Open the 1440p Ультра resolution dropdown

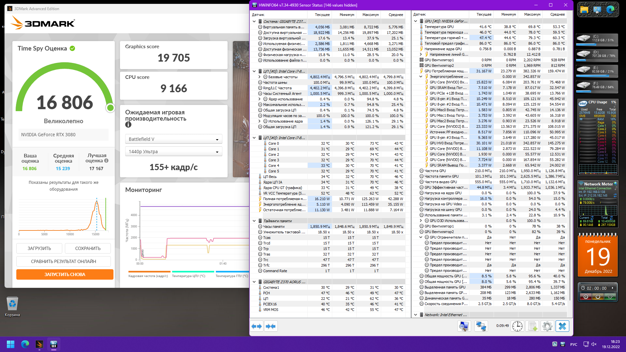coord(173,152)
